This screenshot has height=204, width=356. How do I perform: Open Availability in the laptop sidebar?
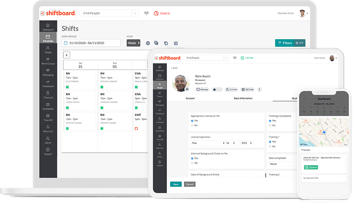pyautogui.click(x=48, y=106)
